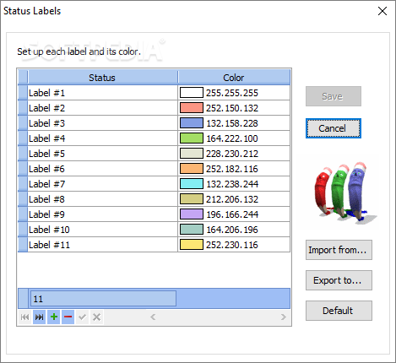Select the Label #5 status cell

[102, 154]
